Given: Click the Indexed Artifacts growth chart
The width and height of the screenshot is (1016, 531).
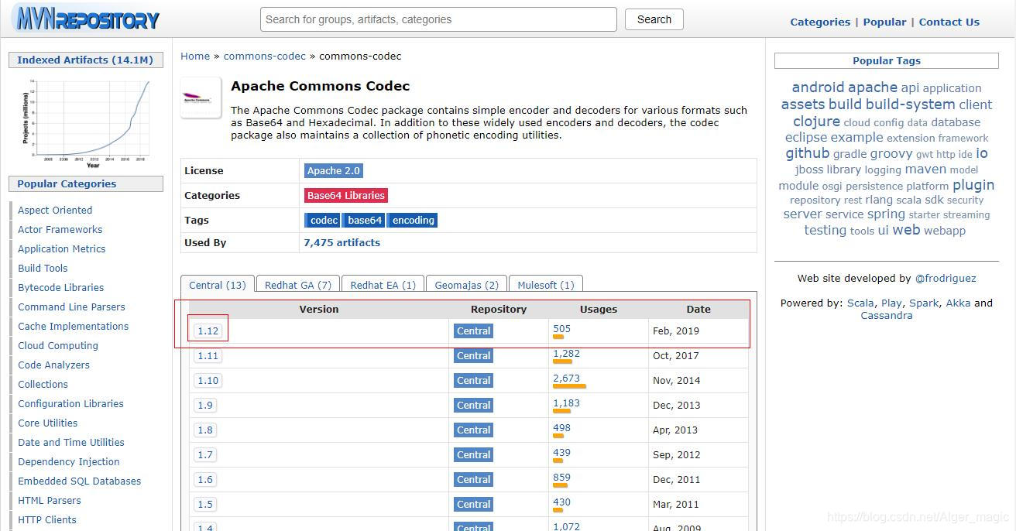Looking at the screenshot, I should click(x=85, y=122).
